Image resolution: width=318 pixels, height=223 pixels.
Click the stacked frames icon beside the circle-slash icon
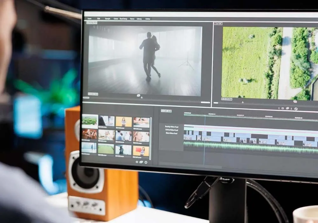(x=287, y=108)
